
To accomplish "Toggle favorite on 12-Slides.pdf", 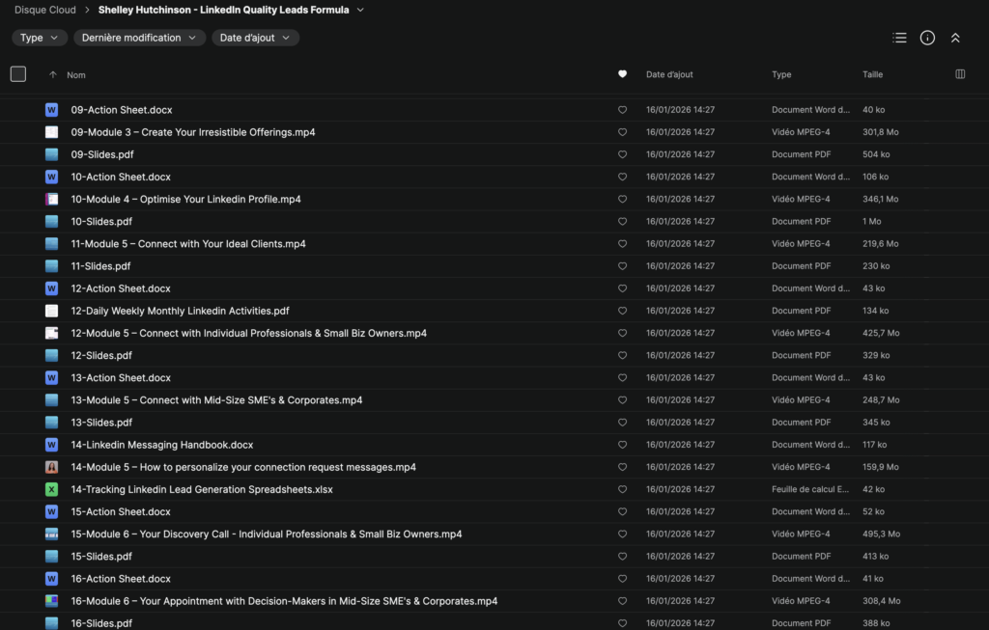I will click(622, 355).
